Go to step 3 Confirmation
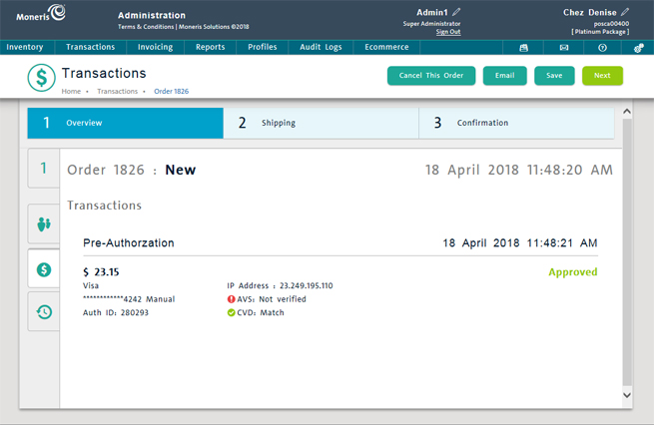 point(515,123)
